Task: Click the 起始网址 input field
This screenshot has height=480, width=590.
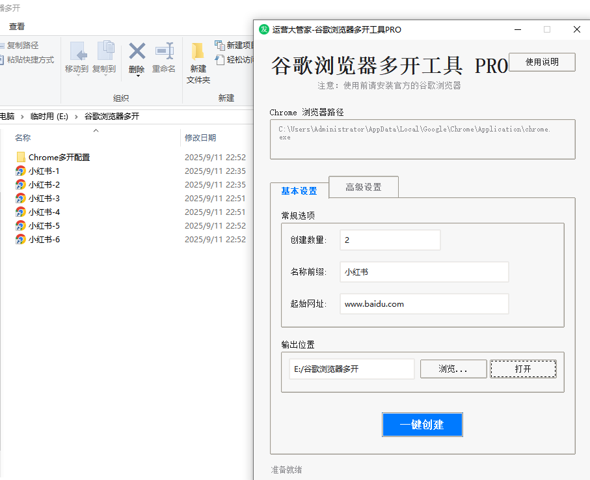Action: tap(424, 304)
